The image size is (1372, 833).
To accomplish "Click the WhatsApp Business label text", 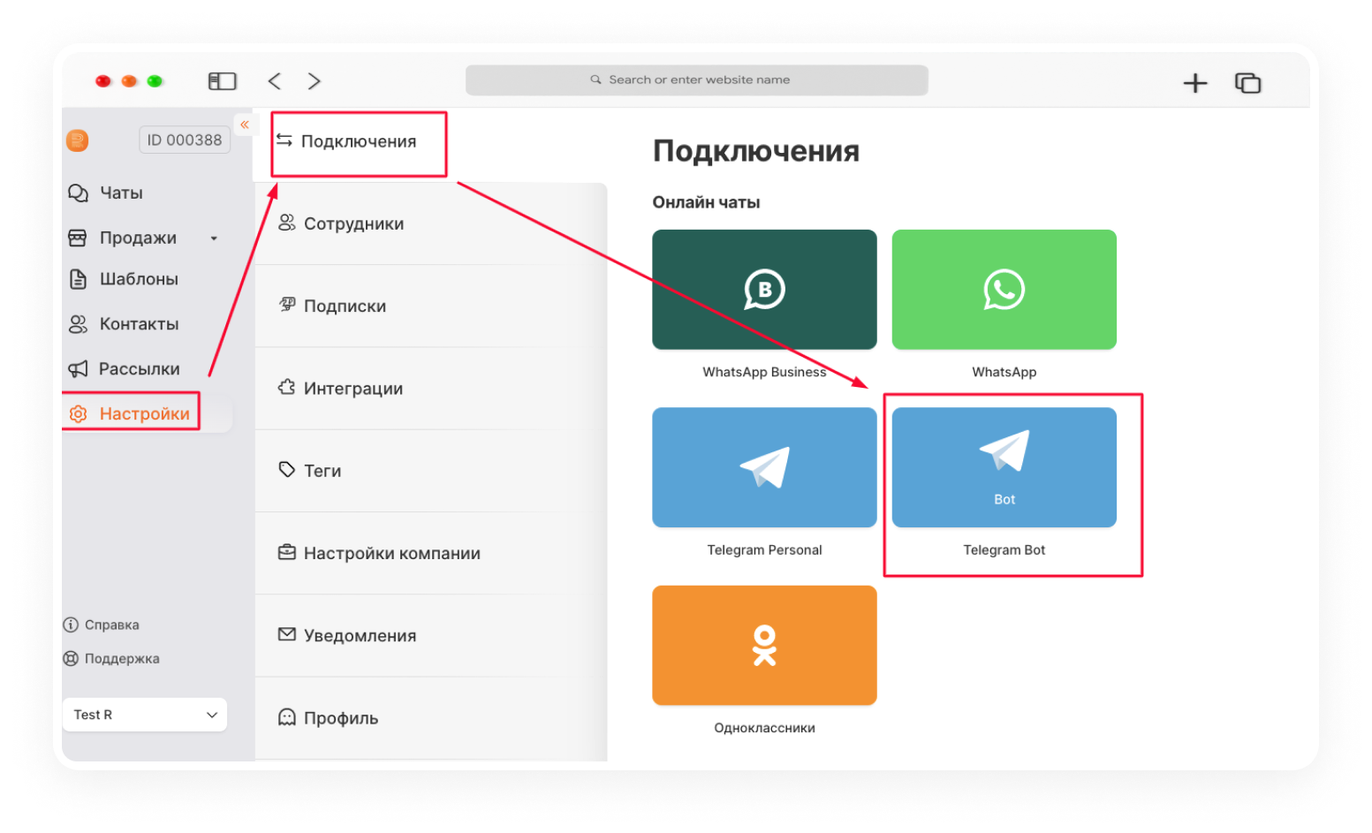I will click(764, 372).
